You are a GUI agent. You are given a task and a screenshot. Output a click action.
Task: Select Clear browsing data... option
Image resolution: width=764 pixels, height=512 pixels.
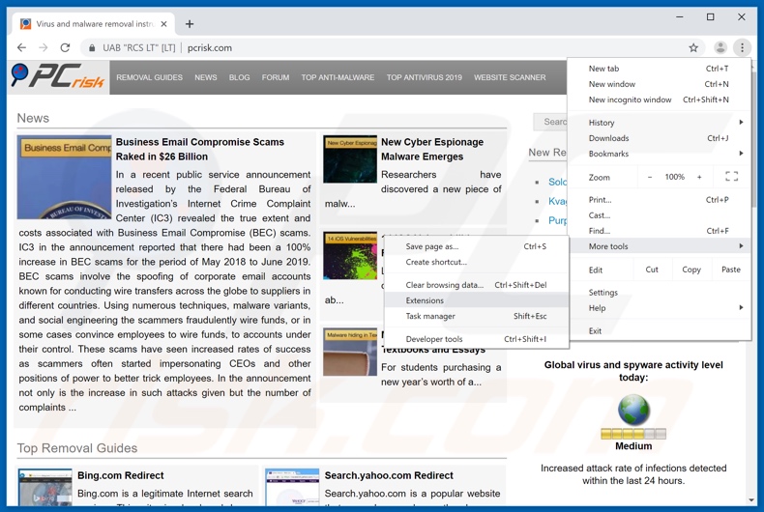pyautogui.click(x=476, y=285)
